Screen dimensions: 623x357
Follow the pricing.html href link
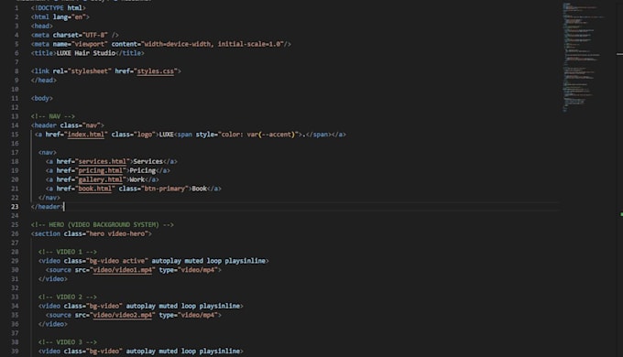click(100, 171)
